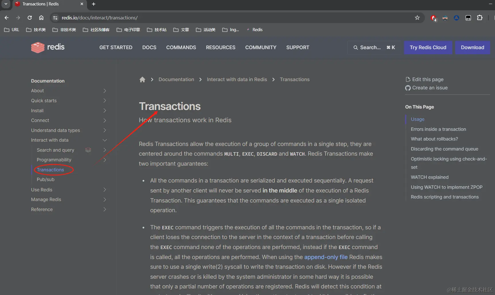Jump to Using WATCH to implement ZPOP
The height and width of the screenshot is (295, 495).
446,187
